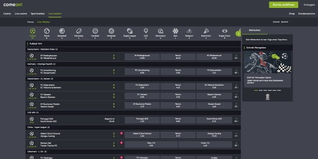Select the second promo carousel indicator

[261, 90]
